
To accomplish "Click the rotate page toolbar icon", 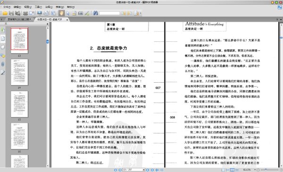I will (46, 13).
